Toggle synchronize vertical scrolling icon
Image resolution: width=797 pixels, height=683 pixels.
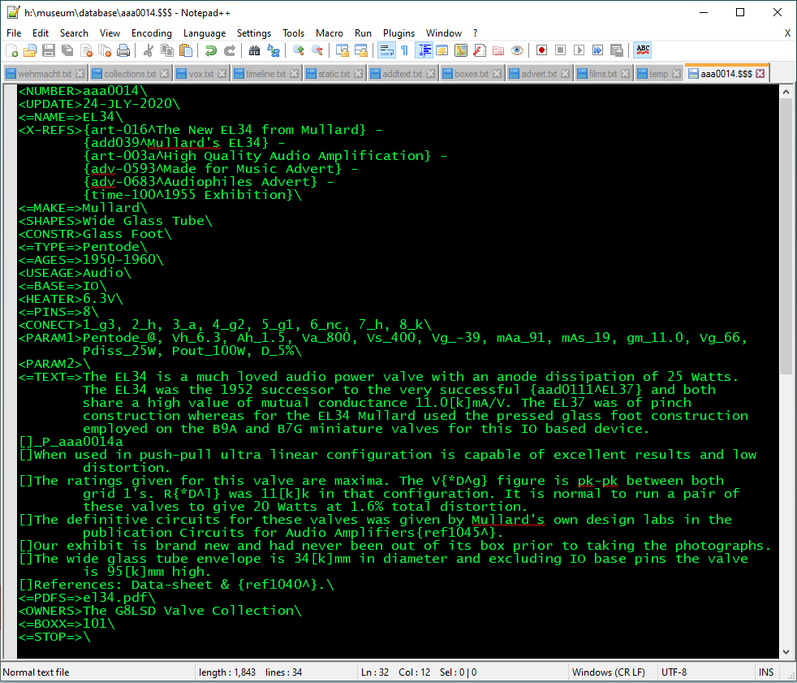[342, 50]
